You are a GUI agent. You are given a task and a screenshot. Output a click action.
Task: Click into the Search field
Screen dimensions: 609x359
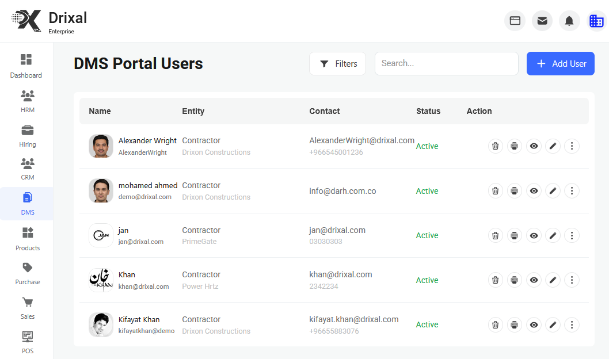coord(446,63)
